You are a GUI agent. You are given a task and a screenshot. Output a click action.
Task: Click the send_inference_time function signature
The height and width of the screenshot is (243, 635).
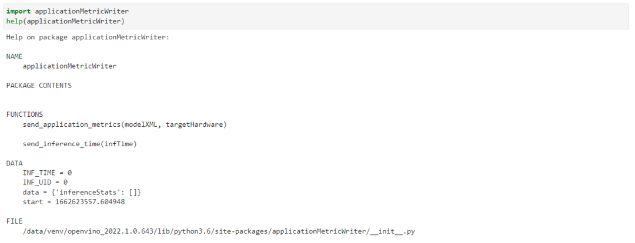(x=80, y=144)
